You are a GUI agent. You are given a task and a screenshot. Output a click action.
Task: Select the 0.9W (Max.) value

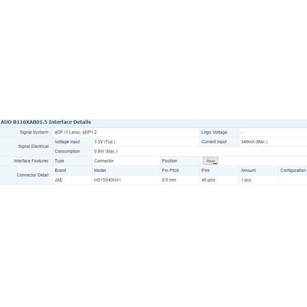click(106, 151)
